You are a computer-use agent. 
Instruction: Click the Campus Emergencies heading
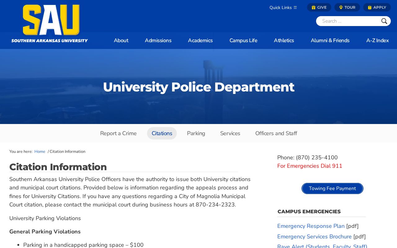[x=309, y=212]
